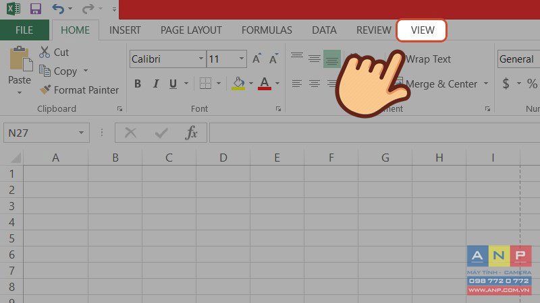Open the INSERT ribbon tab
The image size is (540, 303).
point(125,30)
